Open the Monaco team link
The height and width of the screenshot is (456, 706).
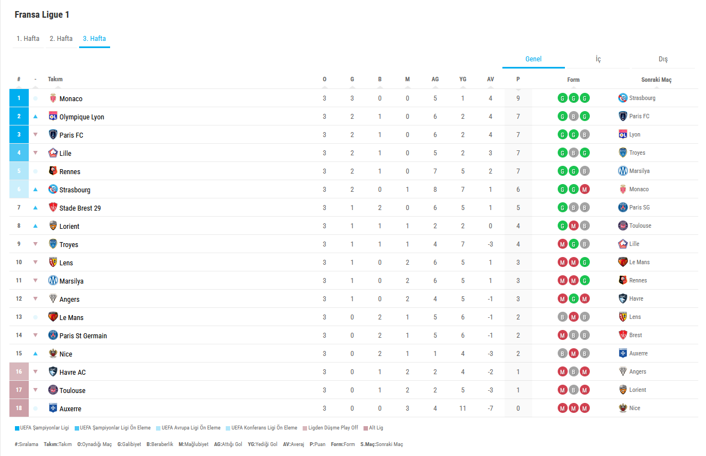(71, 99)
